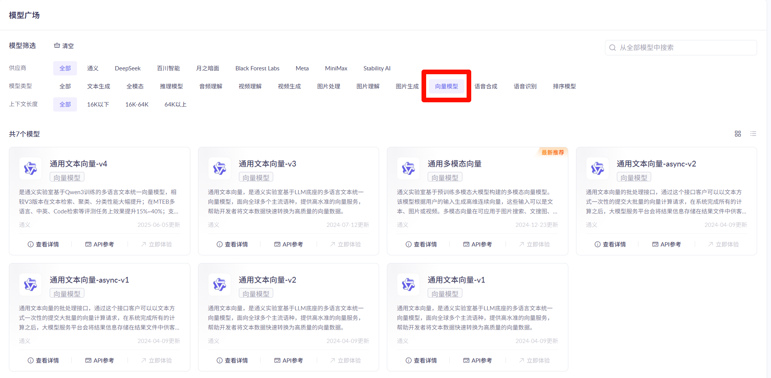Open API参考 for 通用文本向量-v2
Viewport: 771px width, 378px height.
point(289,361)
